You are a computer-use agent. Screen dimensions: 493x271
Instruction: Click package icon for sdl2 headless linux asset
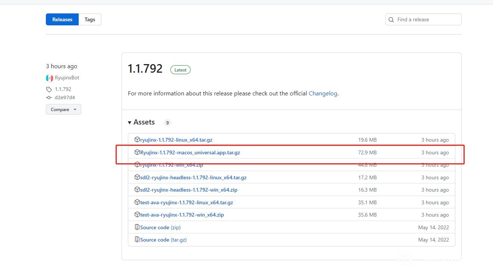(x=137, y=177)
